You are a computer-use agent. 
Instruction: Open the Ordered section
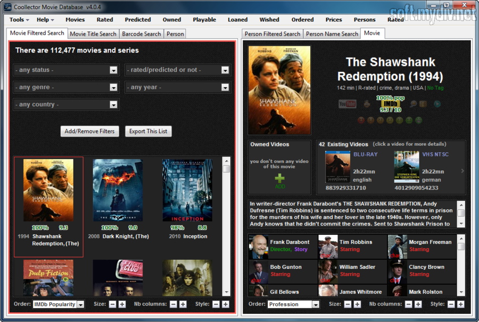pyautogui.click(x=302, y=20)
